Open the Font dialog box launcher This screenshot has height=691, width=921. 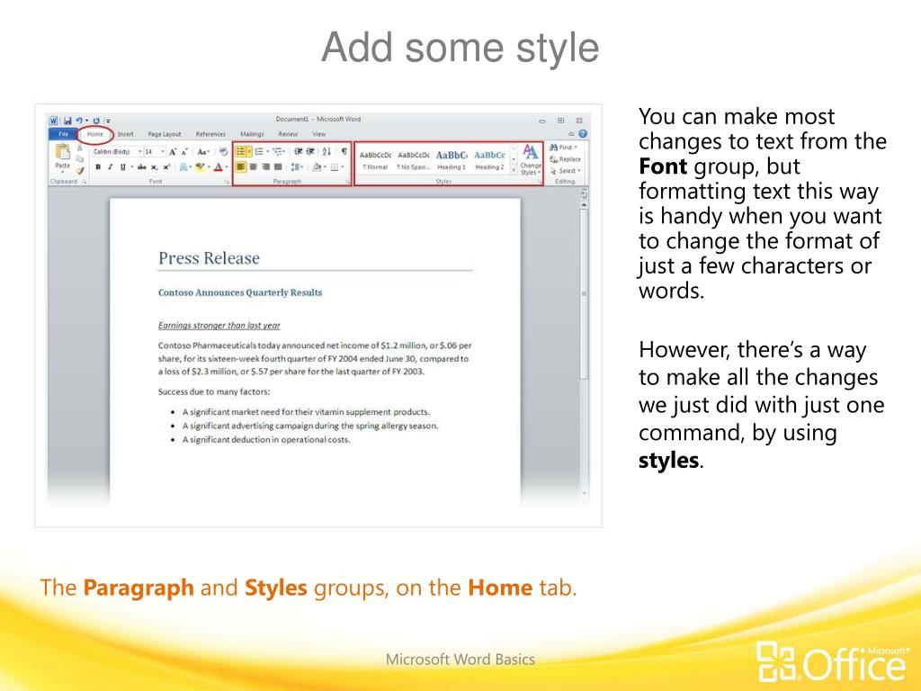coord(227,182)
